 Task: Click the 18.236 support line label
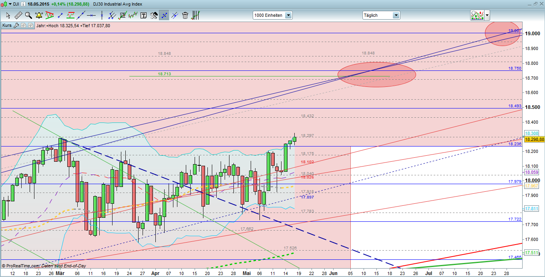(515, 144)
